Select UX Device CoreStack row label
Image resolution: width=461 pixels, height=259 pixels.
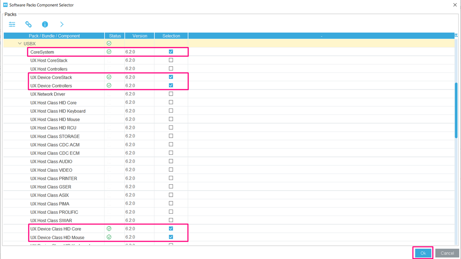[x=51, y=77]
